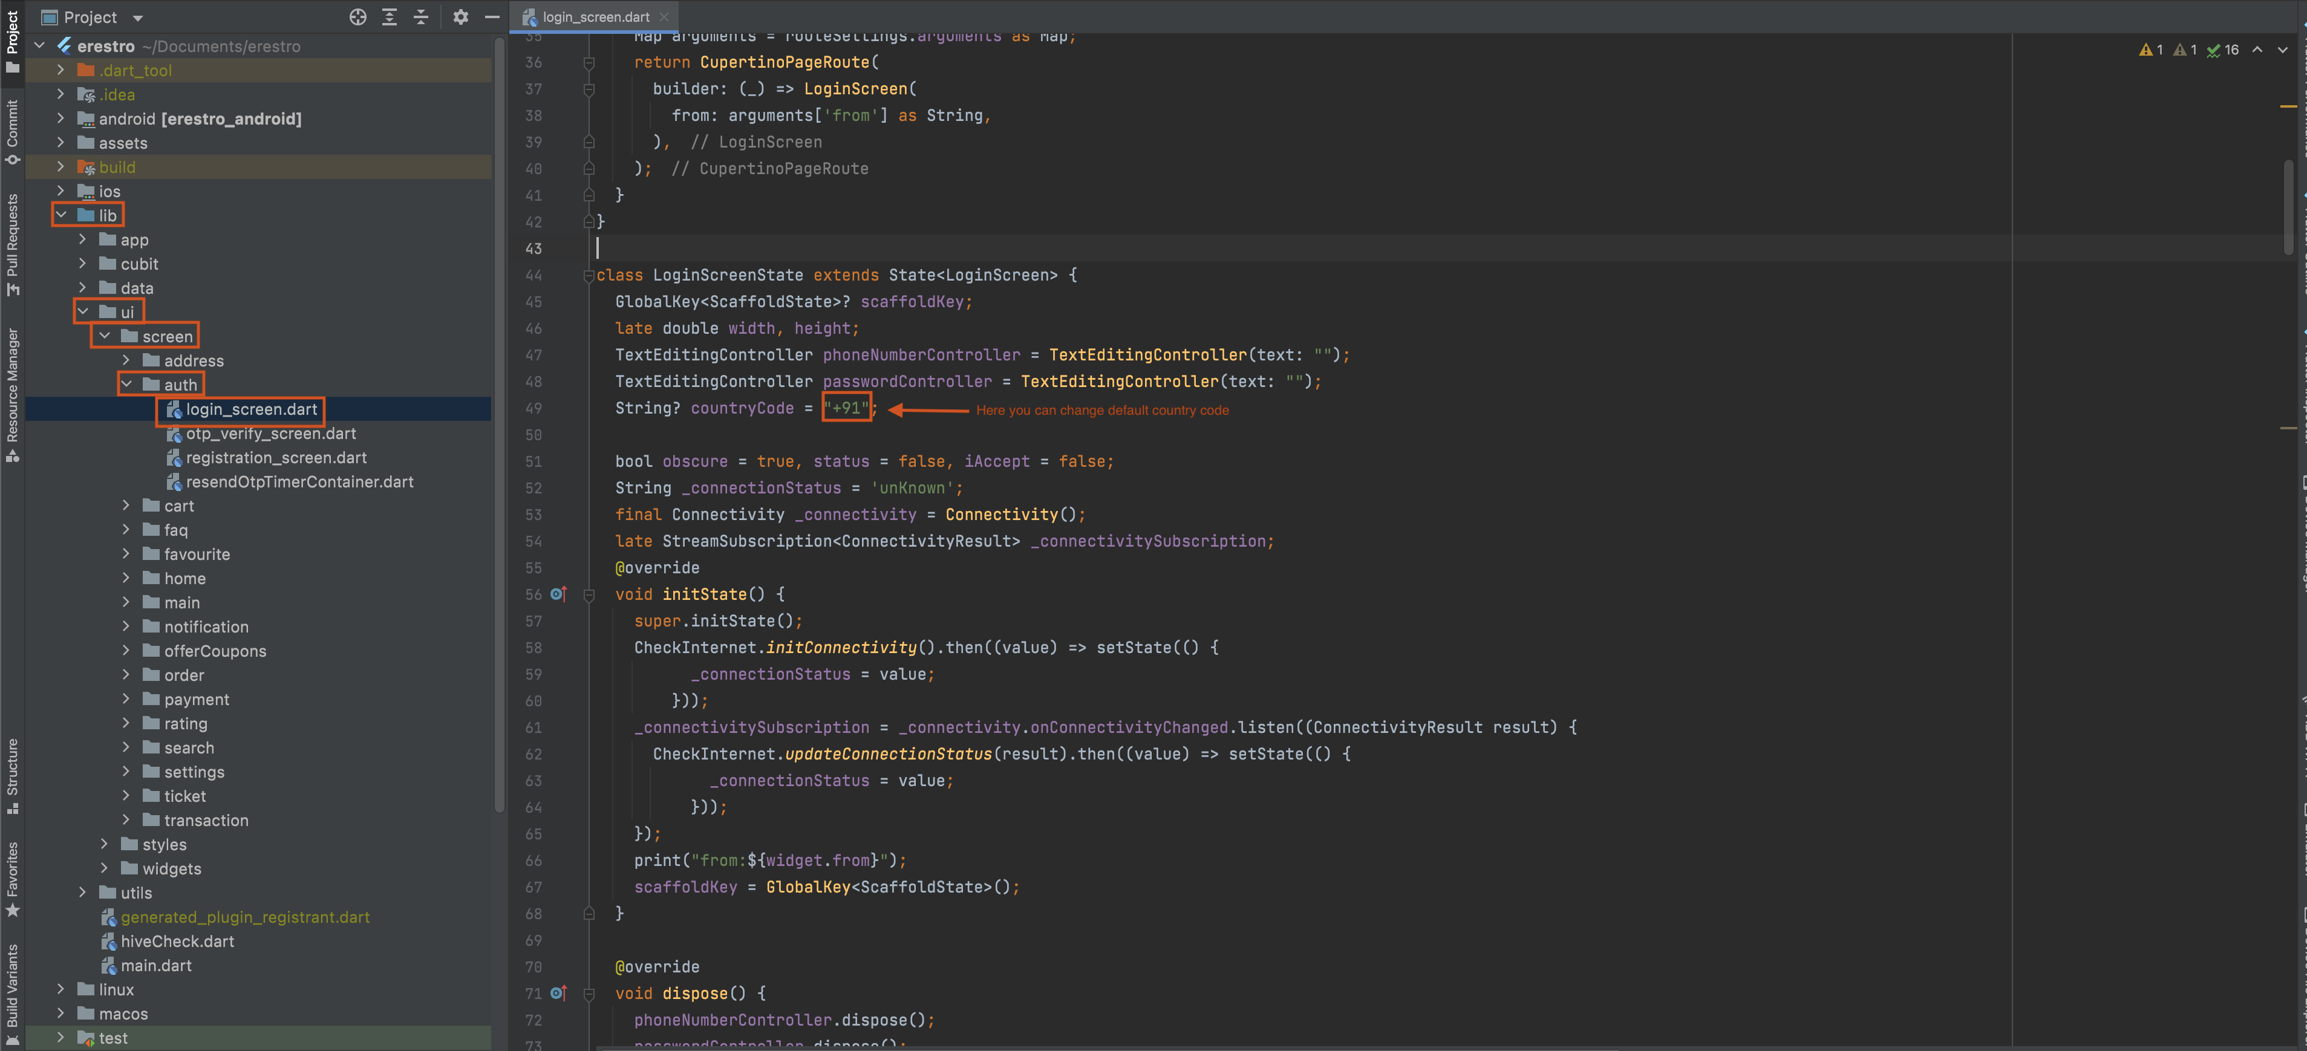2307x1051 pixels.
Task: Open the Favorites tool window
Action: [x=13, y=879]
